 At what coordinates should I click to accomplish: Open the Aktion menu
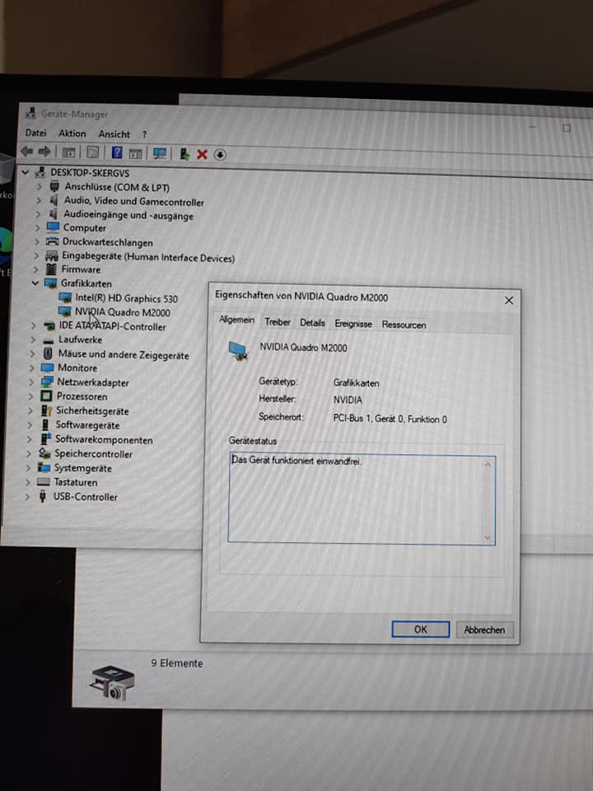pos(72,133)
